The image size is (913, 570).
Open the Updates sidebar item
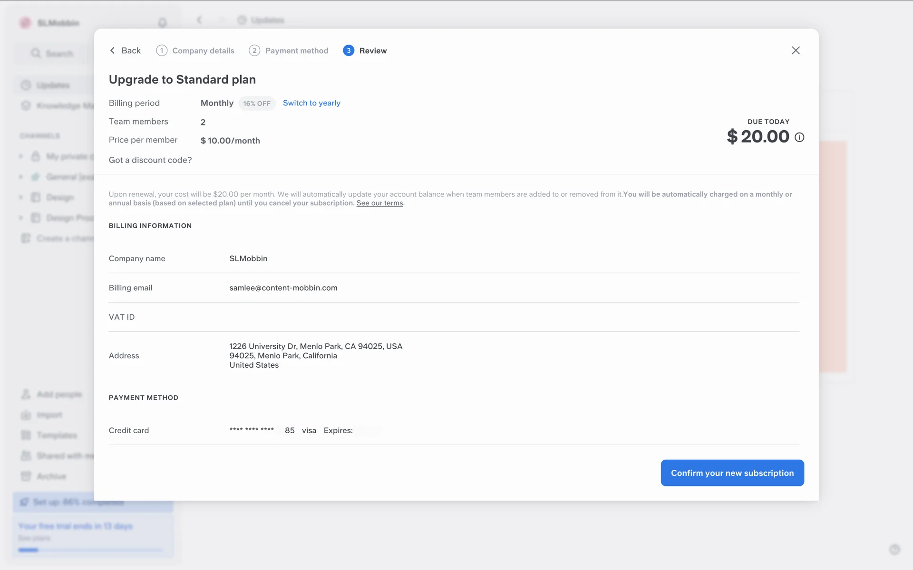click(52, 85)
